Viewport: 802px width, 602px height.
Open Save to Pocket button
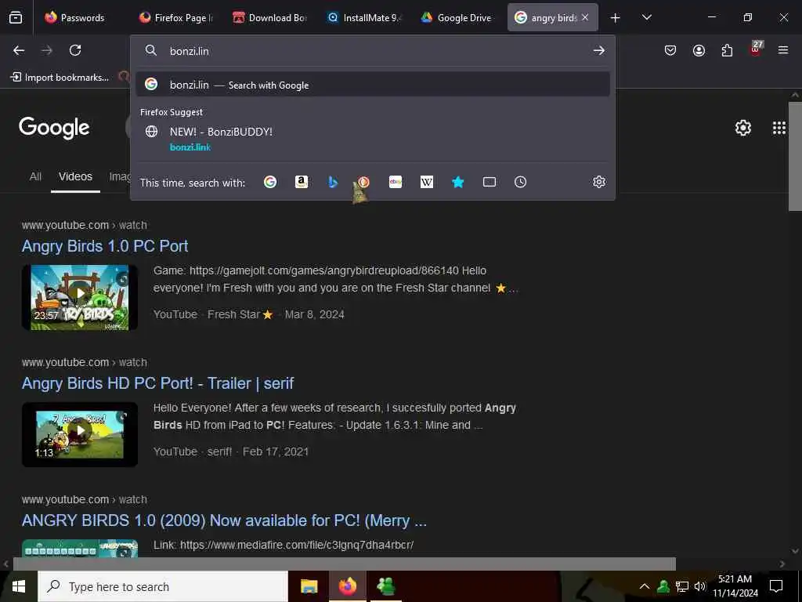point(670,50)
